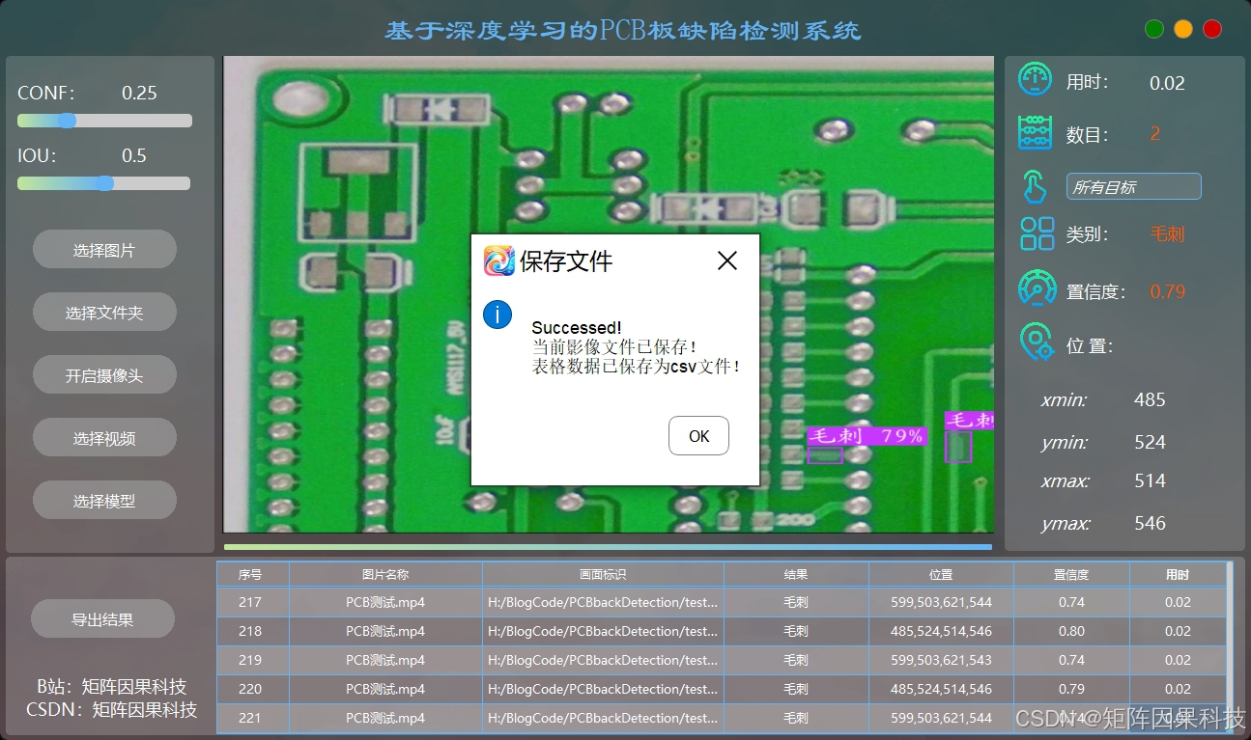The image size is (1251, 740).
Task: Click PCB测试.mp4 in row 217
Action: pos(385,602)
